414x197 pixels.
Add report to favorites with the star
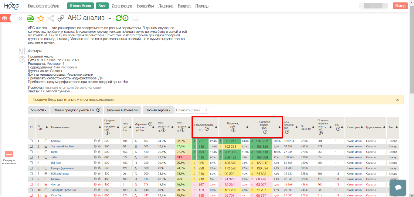click(x=41, y=18)
